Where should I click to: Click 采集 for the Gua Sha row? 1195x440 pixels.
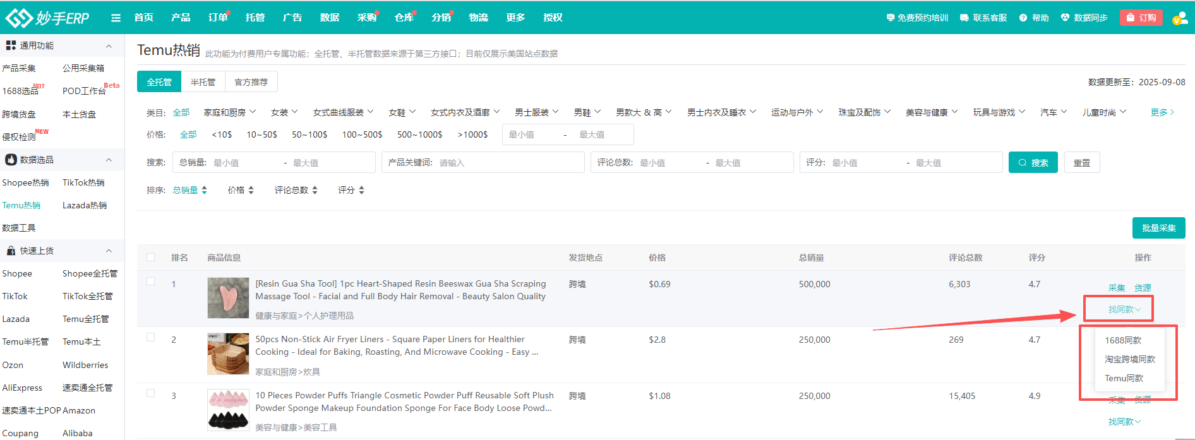tap(1117, 288)
